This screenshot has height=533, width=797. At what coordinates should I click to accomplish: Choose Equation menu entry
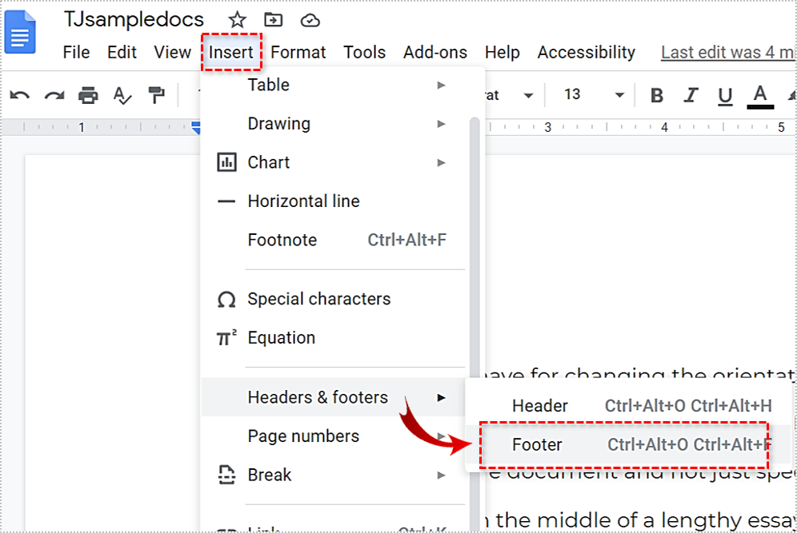[334, 337]
